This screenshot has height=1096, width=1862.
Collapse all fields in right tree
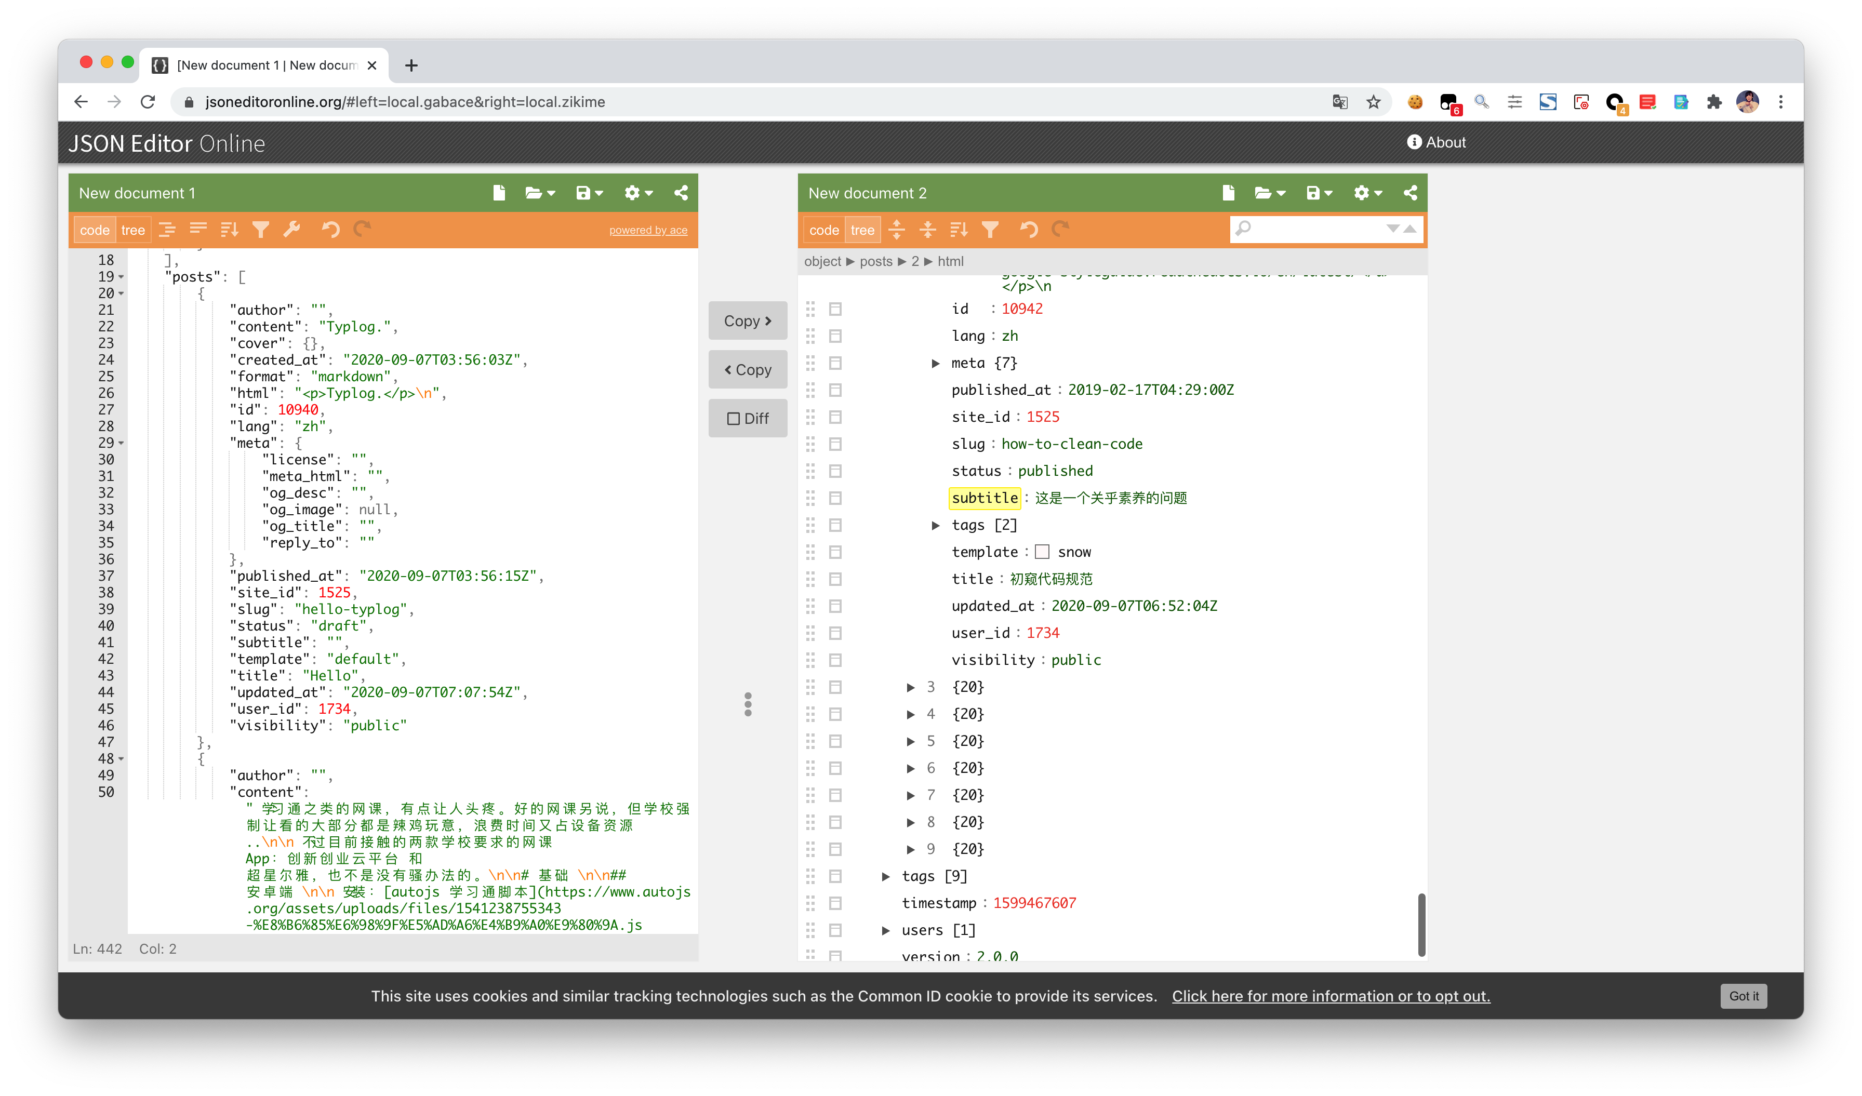(927, 230)
